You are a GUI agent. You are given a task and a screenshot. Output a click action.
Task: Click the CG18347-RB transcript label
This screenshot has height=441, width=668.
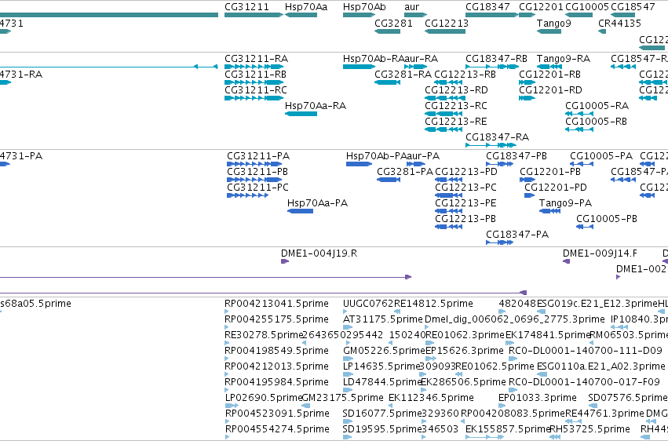click(x=496, y=59)
